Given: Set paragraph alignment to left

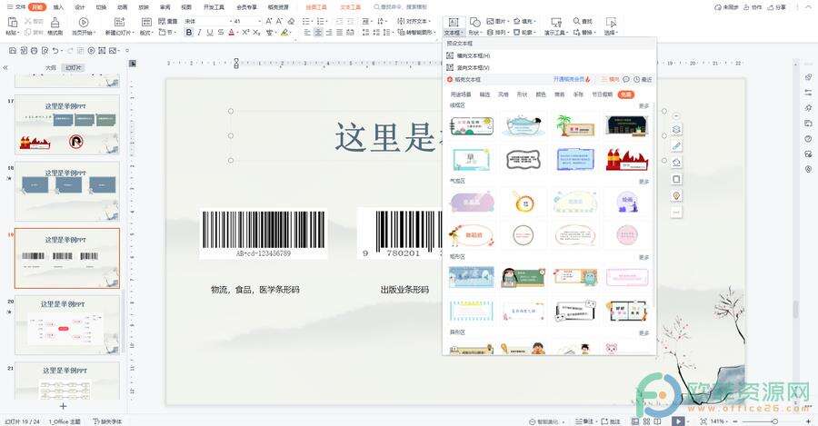Looking at the screenshot, I should [x=307, y=33].
